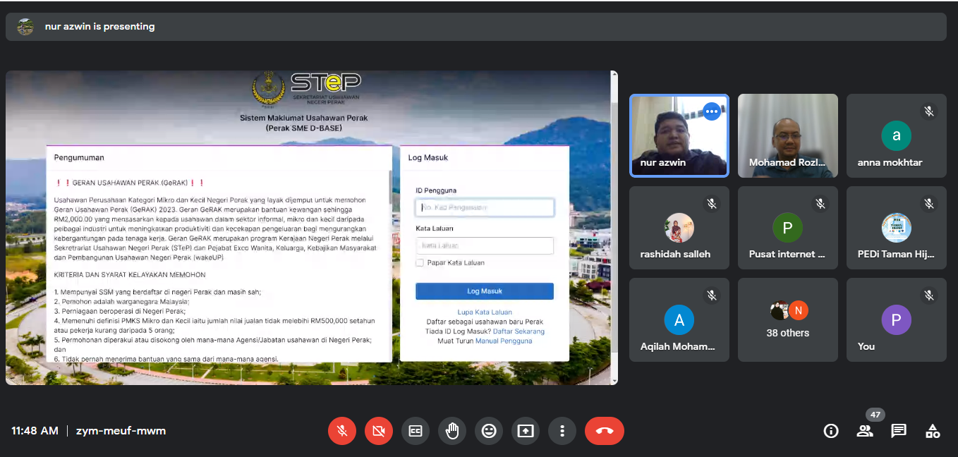958x457 pixels.
Task: Click the presenter avatar in the top banner
Action: click(25, 27)
